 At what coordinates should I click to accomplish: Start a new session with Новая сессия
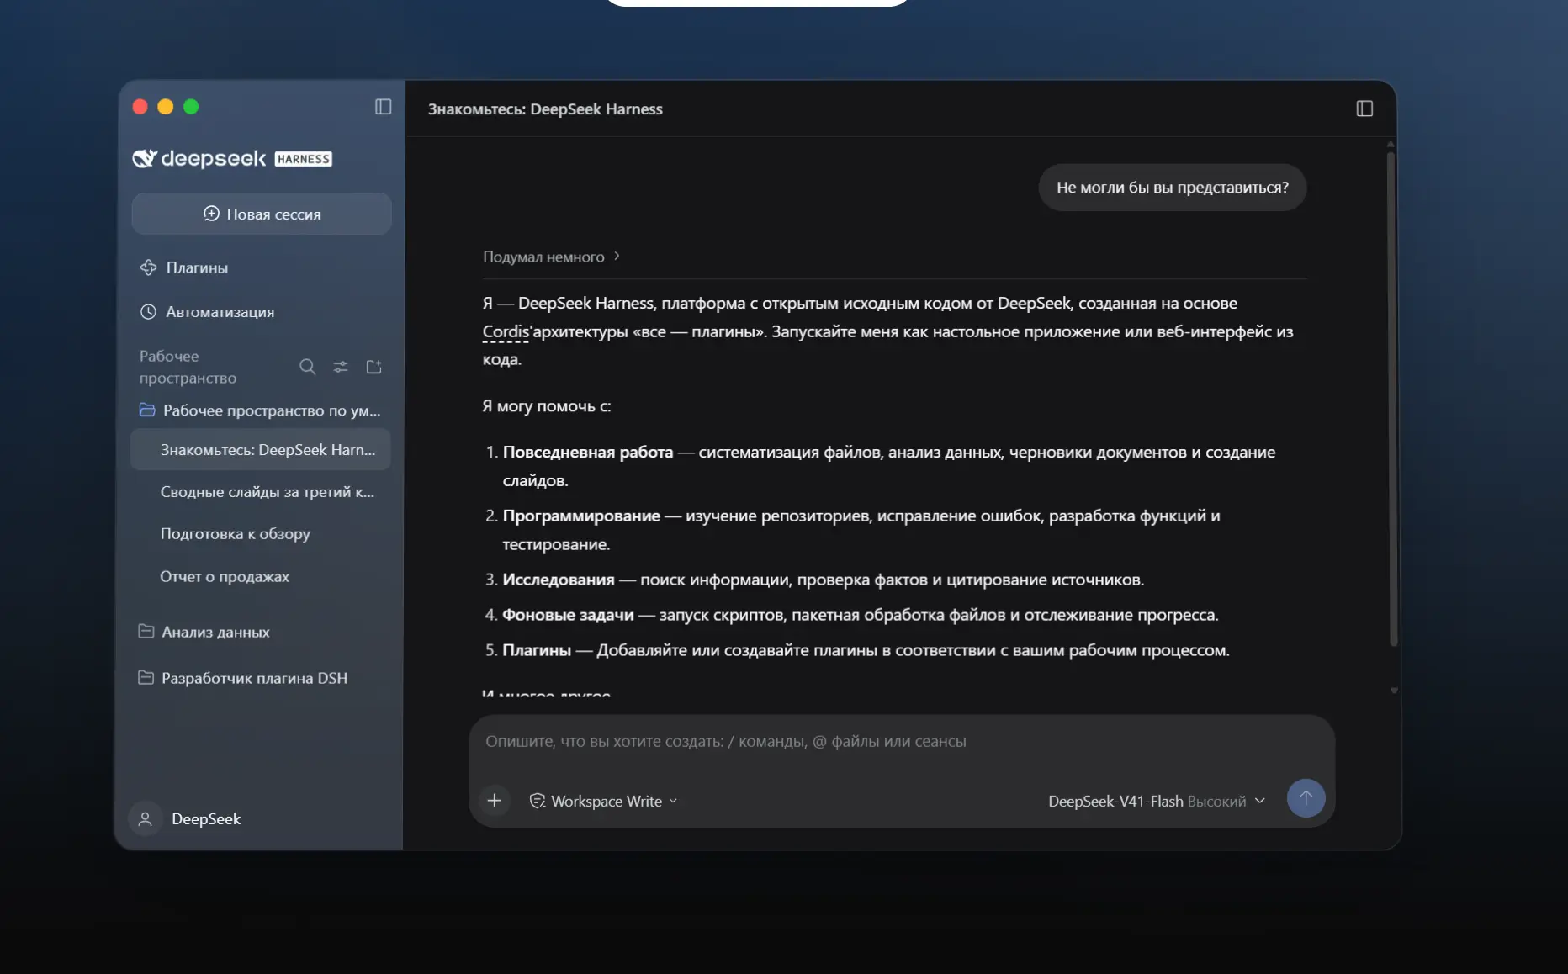pyautogui.click(x=262, y=214)
